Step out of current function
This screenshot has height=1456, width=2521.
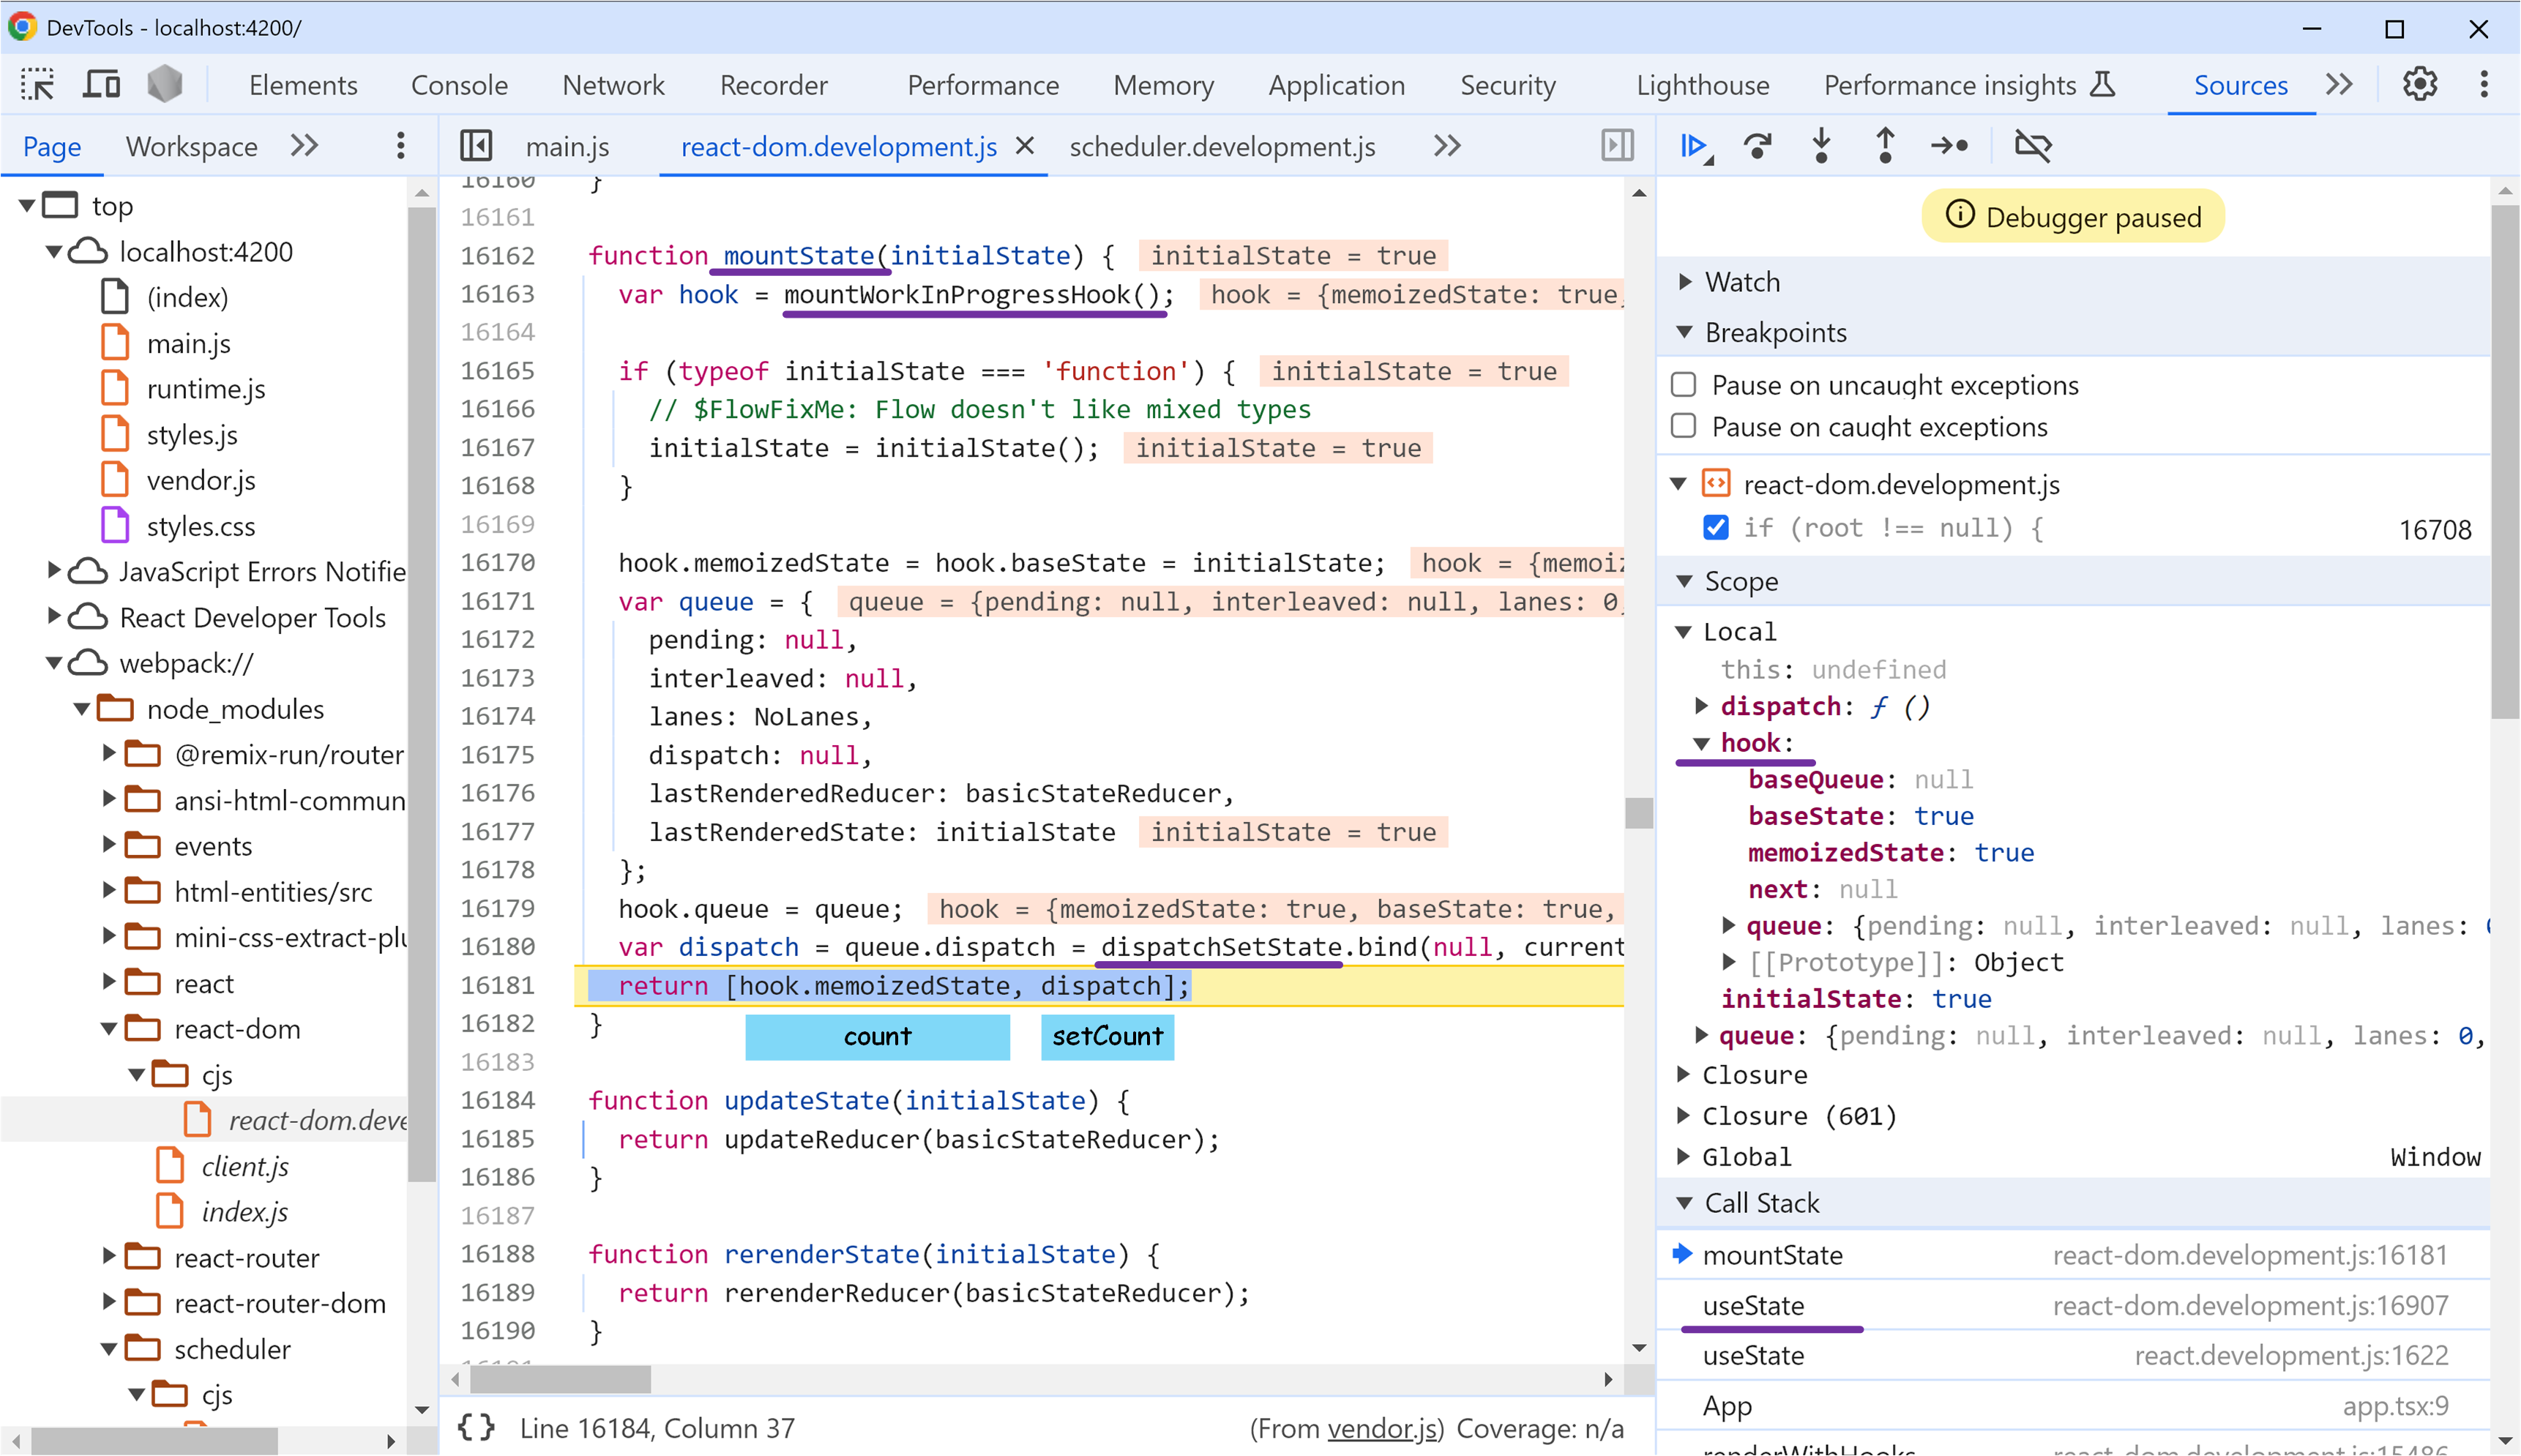pos(1885,146)
